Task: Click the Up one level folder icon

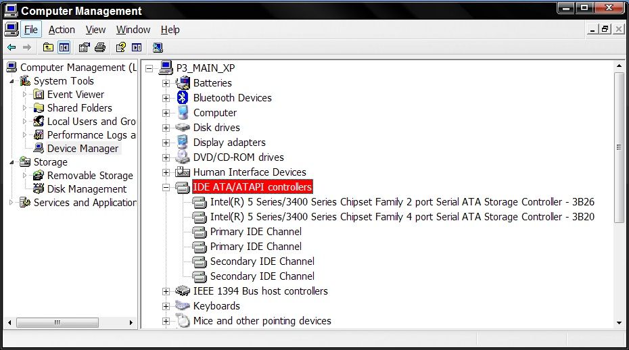Action: (48, 48)
